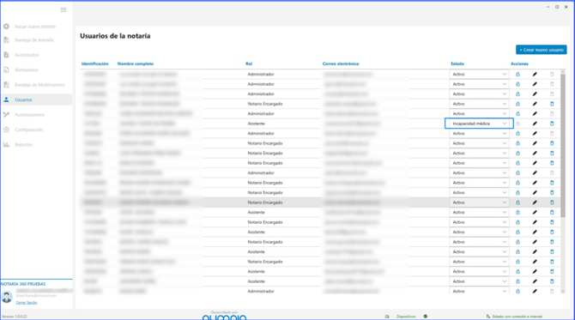The image size is (575, 320).
Task: Sort by the Nombre completo column header
Action: tap(136, 63)
